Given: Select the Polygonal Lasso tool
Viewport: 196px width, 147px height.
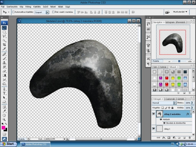Looking at the screenshot, I should pos(4,36).
